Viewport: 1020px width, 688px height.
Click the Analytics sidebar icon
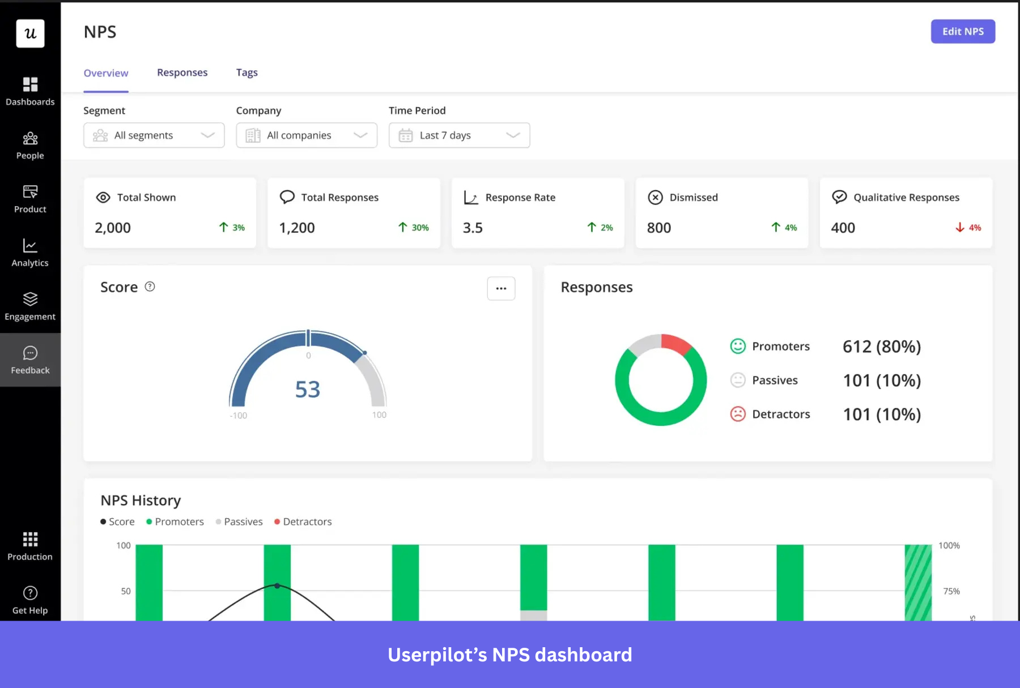coord(30,248)
